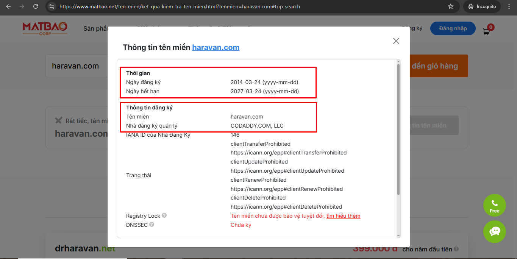This screenshot has width=517, height=259.
Task: Click the clientRenewProhibited status line
Action: click(259, 180)
